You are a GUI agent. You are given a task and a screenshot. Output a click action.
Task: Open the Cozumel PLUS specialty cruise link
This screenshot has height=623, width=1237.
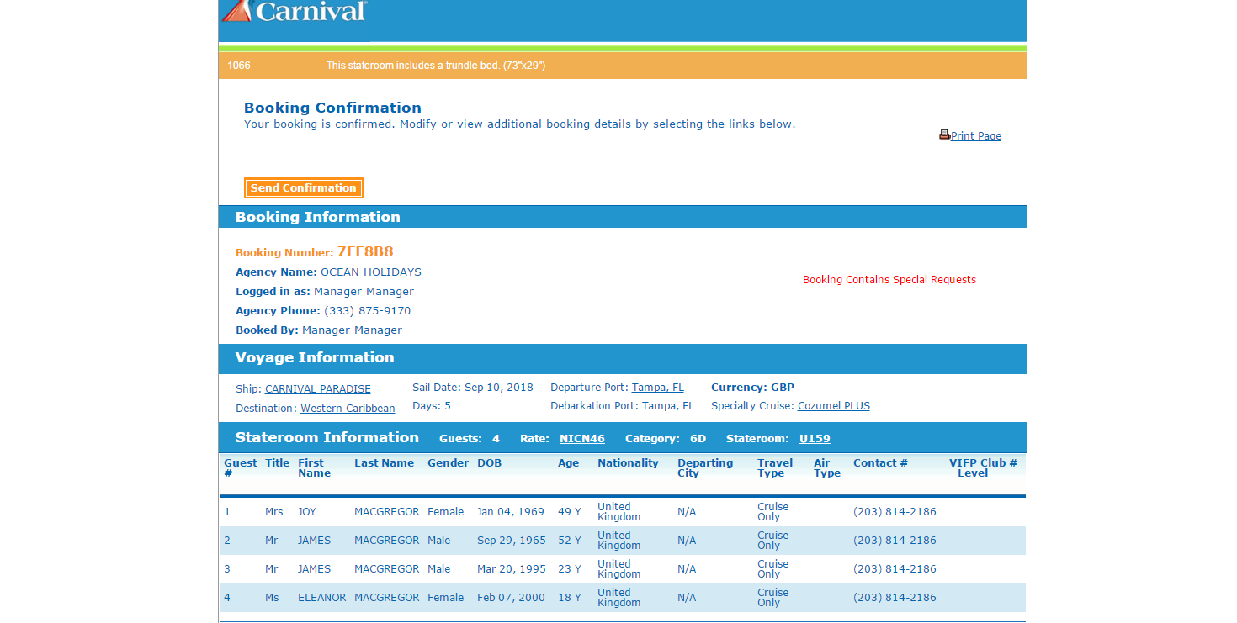pyautogui.click(x=834, y=406)
